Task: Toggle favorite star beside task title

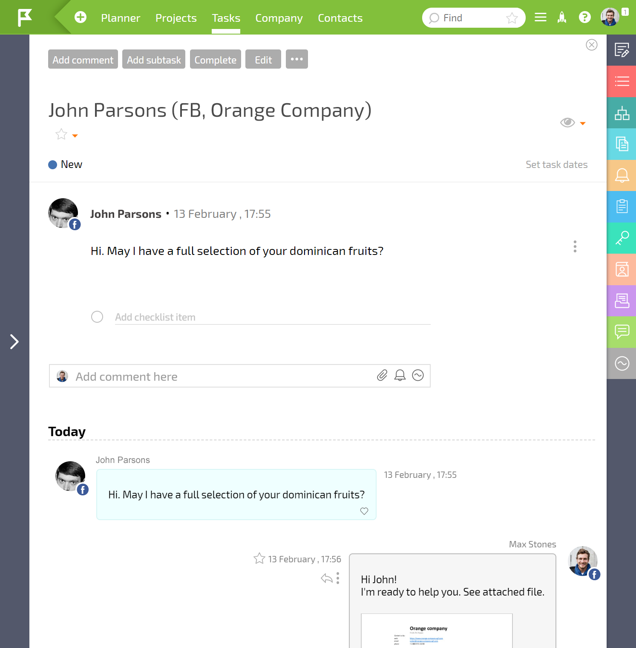Action: point(61,134)
